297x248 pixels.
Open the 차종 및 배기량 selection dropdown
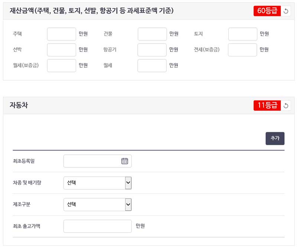click(x=97, y=183)
